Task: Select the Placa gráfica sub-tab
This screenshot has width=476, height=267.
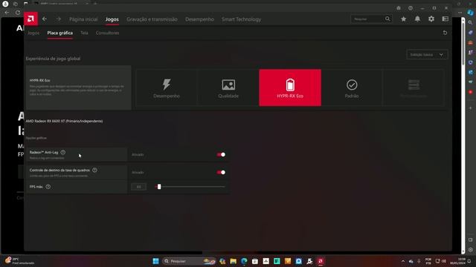Action: coord(59,33)
